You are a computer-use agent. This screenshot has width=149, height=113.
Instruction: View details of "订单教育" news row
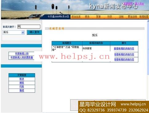click(124, 49)
